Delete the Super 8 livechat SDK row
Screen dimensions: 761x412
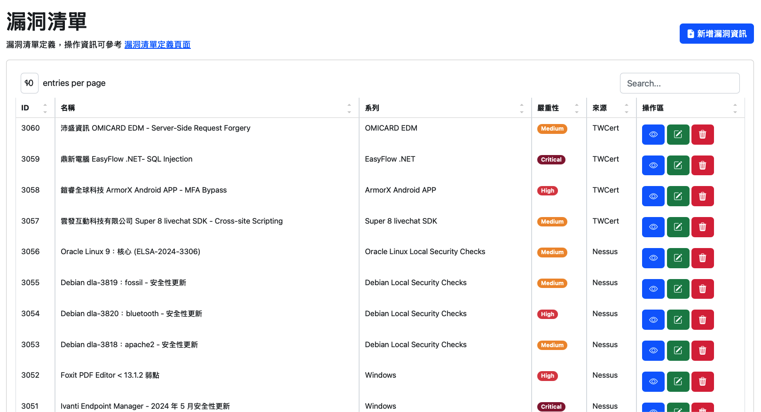tap(702, 227)
